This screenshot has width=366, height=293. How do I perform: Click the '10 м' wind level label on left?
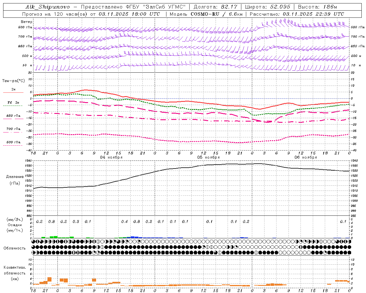click(x=27, y=65)
